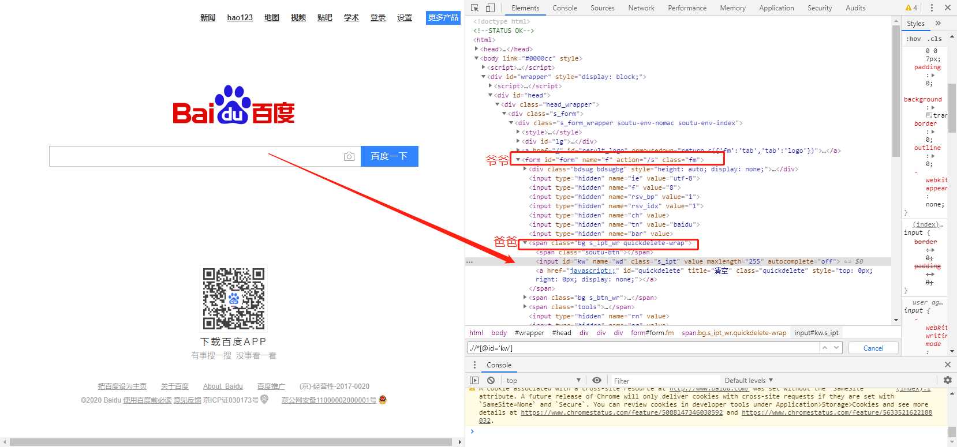Switch to the Network tab
The image size is (957, 447).
pyautogui.click(x=641, y=8)
